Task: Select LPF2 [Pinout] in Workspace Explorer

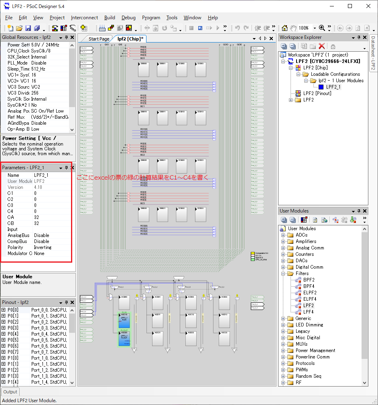Action: [x=317, y=93]
